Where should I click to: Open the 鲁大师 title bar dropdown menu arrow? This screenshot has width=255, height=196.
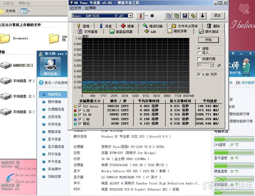233,53
